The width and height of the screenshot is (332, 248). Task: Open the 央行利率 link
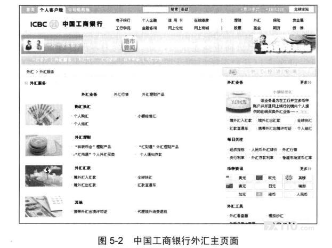pyautogui.click(x=237, y=158)
